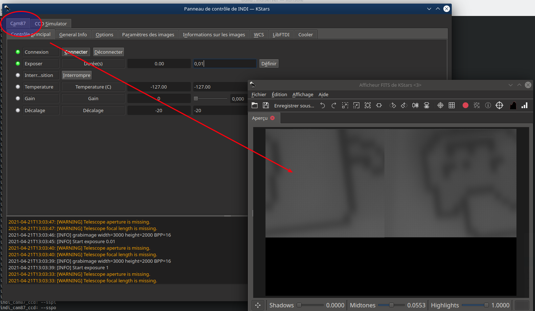Open the Édition menu
The height and width of the screenshot is (311, 535).
click(279, 94)
